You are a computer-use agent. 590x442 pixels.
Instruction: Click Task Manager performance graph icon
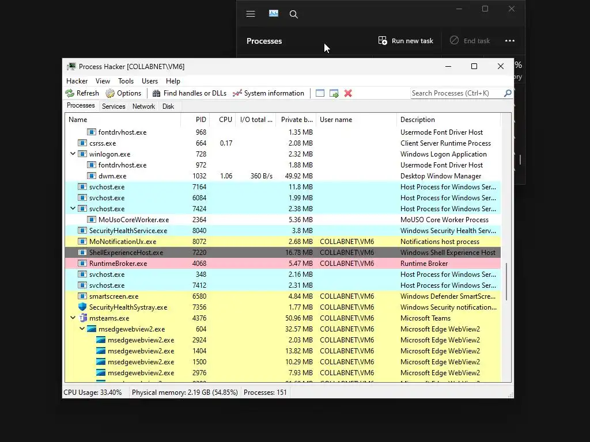pyautogui.click(x=274, y=14)
